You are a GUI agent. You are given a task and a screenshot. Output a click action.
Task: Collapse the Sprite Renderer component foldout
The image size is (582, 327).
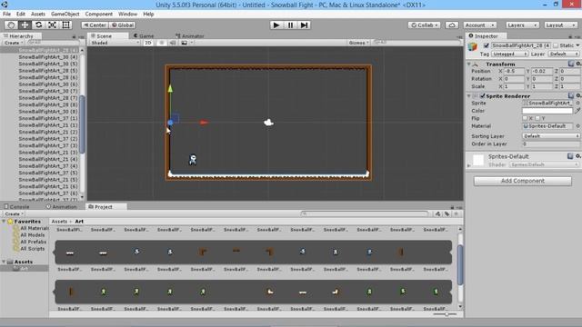pyautogui.click(x=469, y=95)
